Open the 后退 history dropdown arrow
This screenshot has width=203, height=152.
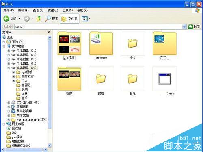(x=20, y=18)
